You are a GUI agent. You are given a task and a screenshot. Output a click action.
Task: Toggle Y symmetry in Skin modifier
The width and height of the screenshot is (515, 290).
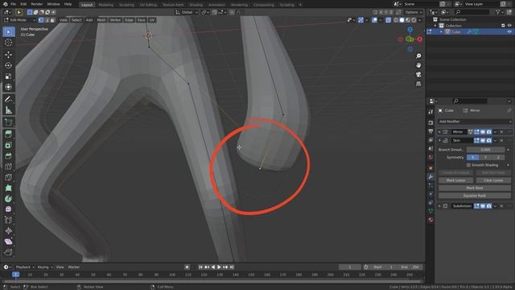(x=485, y=158)
